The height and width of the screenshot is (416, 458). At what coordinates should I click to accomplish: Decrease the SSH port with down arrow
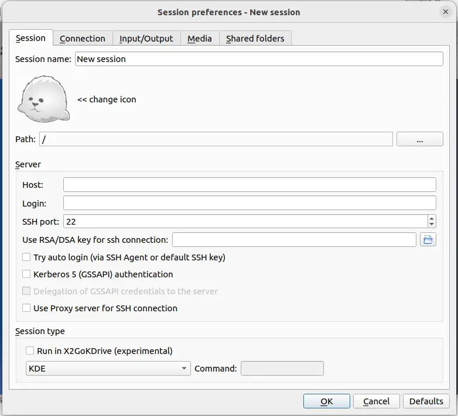coord(432,225)
